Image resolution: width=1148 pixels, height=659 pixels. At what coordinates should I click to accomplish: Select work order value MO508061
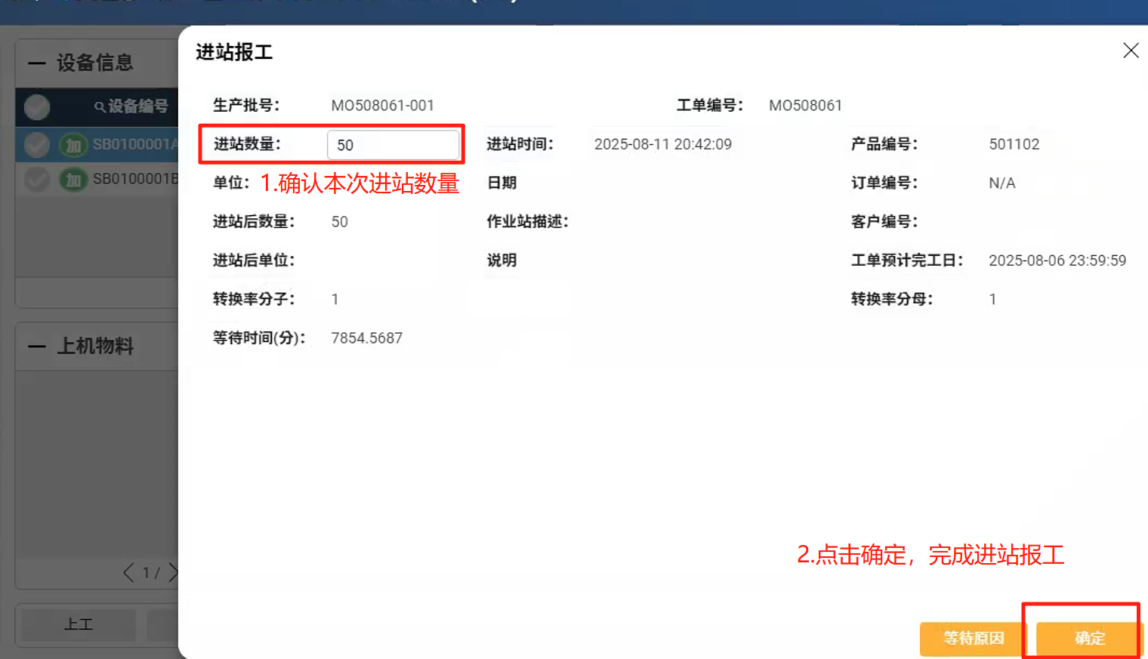tap(805, 106)
